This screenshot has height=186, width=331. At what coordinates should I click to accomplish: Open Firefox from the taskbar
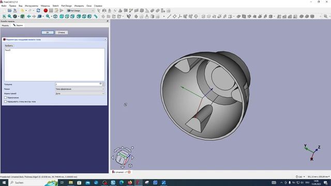[130, 182]
